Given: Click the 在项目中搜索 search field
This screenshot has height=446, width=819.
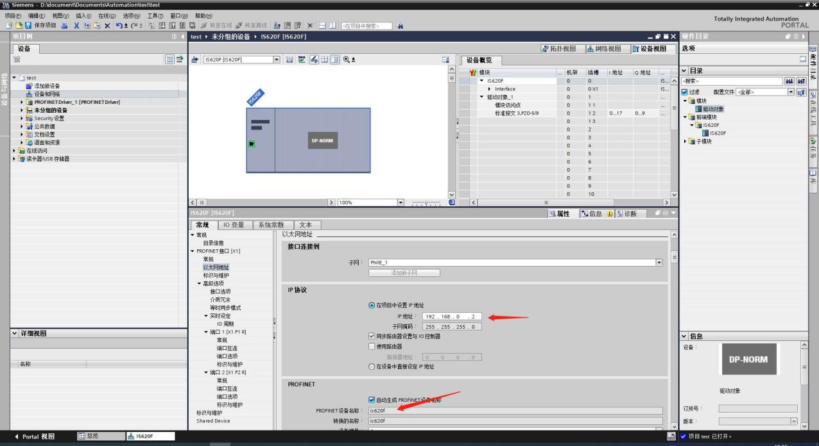Looking at the screenshot, I should point(366,26).
